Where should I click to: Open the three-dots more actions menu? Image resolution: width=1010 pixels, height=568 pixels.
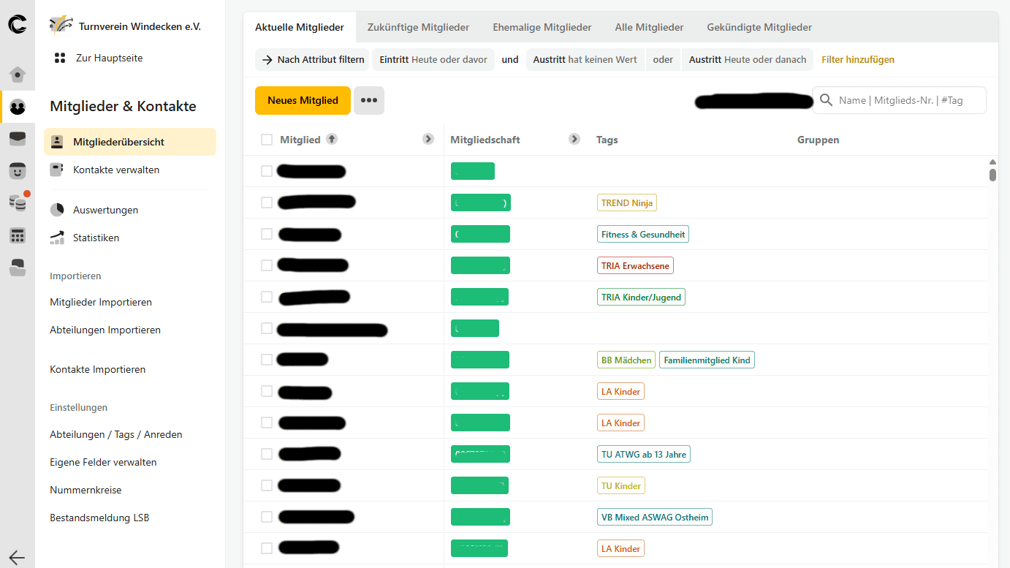[x=369, y=100]
